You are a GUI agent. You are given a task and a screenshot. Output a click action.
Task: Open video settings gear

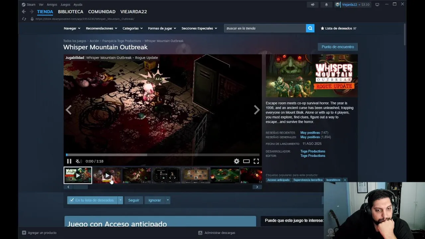236,161
